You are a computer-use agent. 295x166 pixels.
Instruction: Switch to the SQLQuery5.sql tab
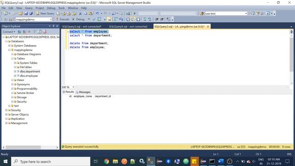tap(82, 27)
